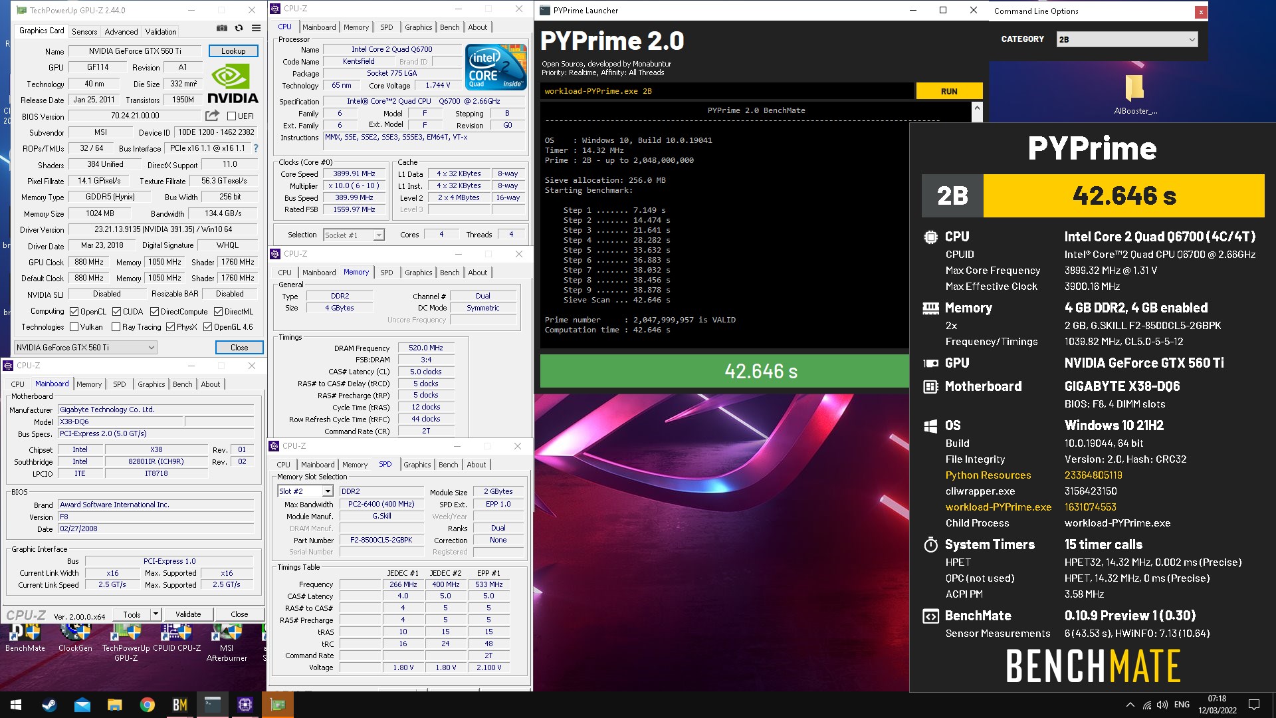1276x718 pixels.
Task: Switch to the Sensors tab in GPU-Z
Action: pyautogui.click(x=84, y=31)
